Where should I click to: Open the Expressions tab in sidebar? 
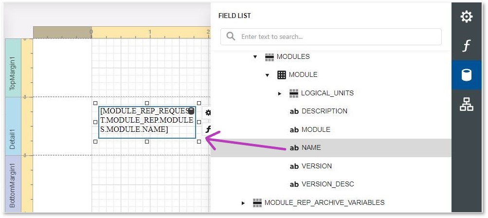466,46
